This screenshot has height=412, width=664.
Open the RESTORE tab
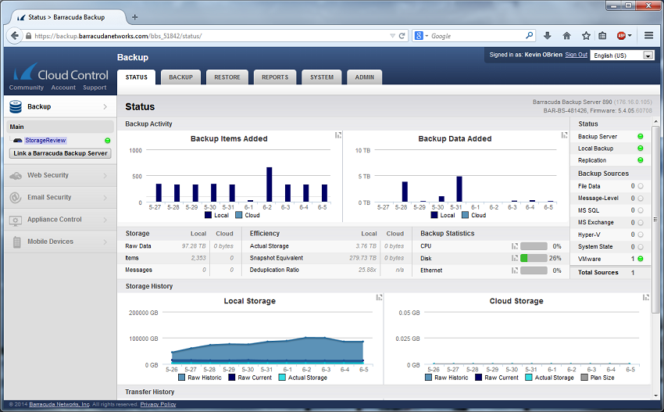click(x=227, y=77)
